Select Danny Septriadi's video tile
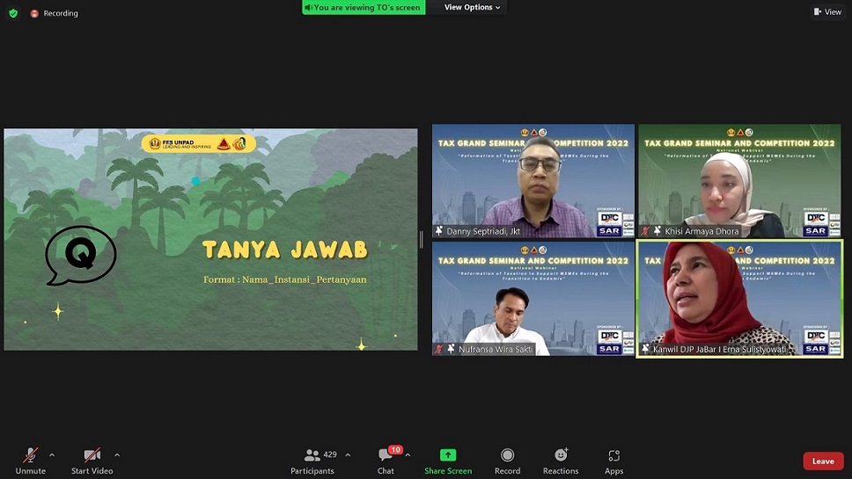The width and height of the screenshot is (852, 479). click(x=532, y=180)
